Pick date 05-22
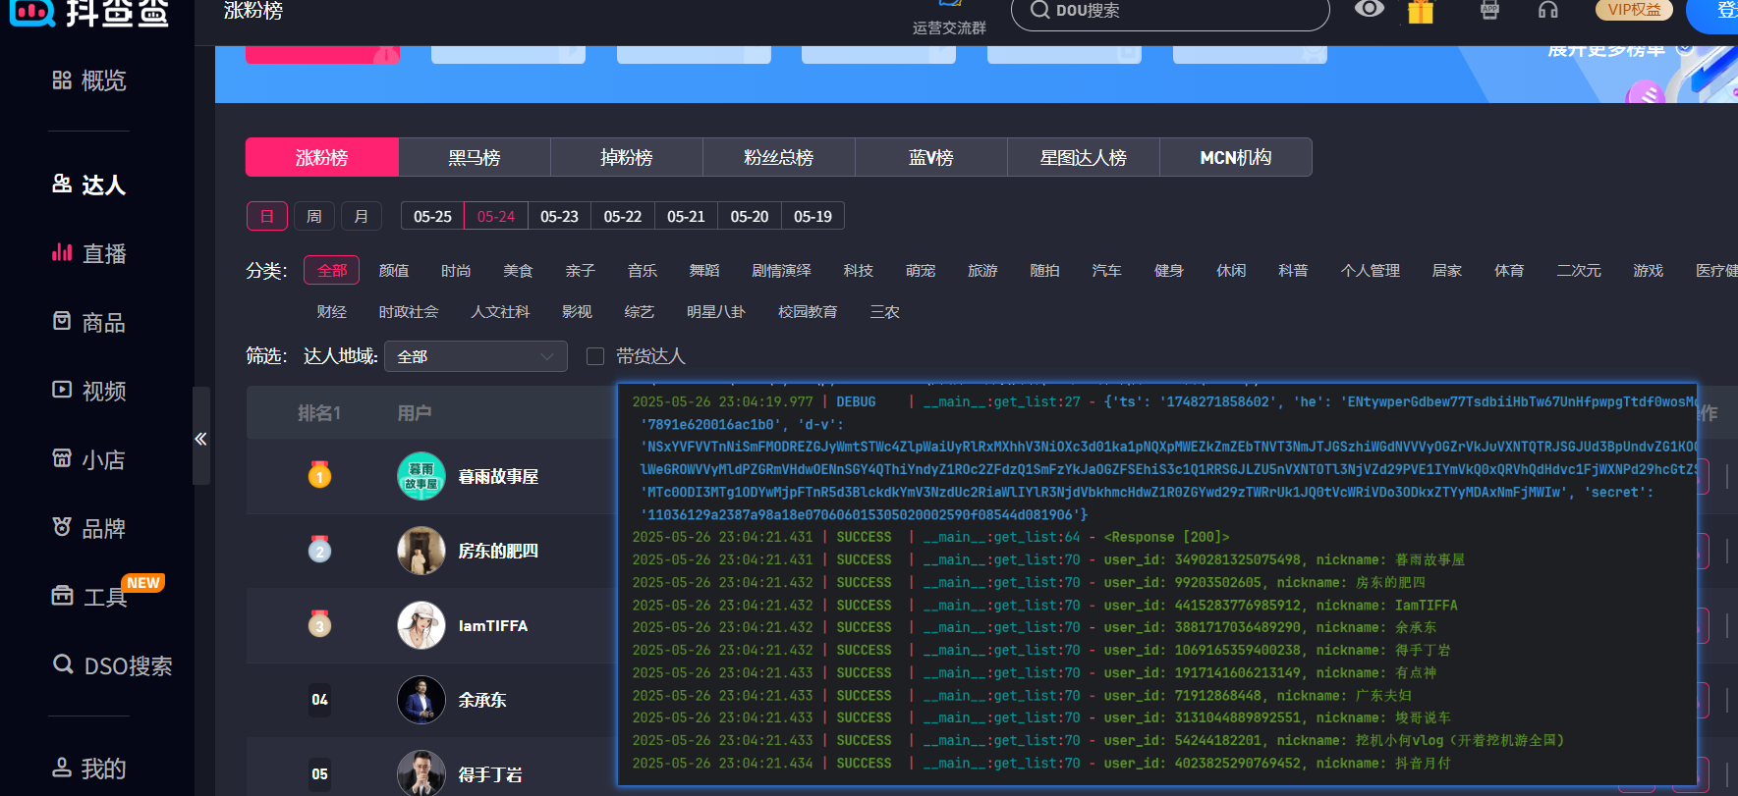1738x796 pixels. [x=623, y=216]
